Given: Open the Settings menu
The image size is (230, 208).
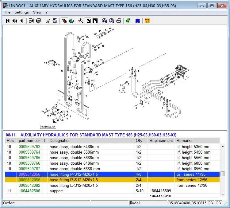Looking at the screenshot, I should click(x=22, y=12).
